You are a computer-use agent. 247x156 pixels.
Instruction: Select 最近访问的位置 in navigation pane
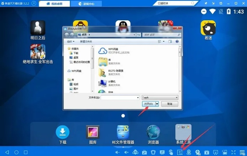[x=80, y=62]
